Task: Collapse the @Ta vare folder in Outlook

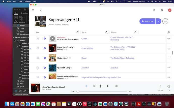Action: point(17,46)
